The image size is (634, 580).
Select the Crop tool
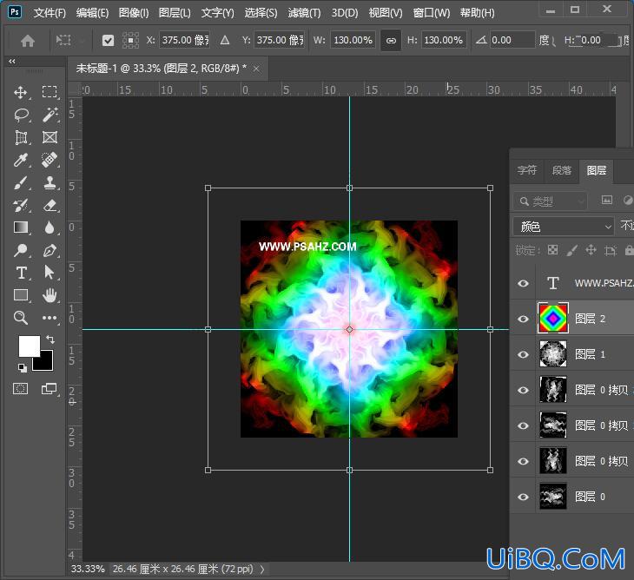tap(21, 137)
